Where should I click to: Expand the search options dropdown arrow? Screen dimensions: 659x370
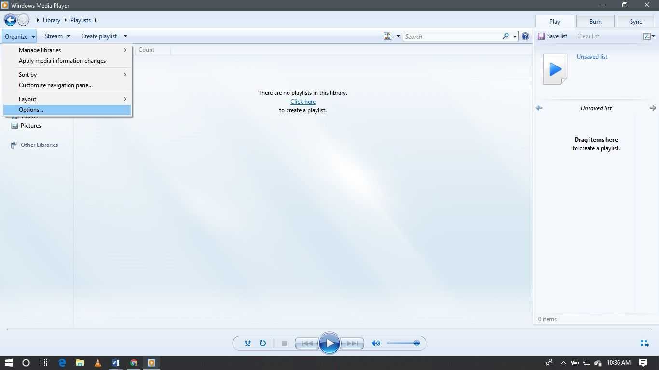[515, 36]
